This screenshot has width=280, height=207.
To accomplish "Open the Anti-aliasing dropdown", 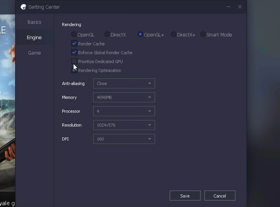I will 124,84.
